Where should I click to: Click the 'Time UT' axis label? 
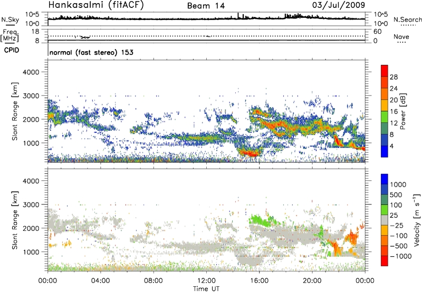206,288
